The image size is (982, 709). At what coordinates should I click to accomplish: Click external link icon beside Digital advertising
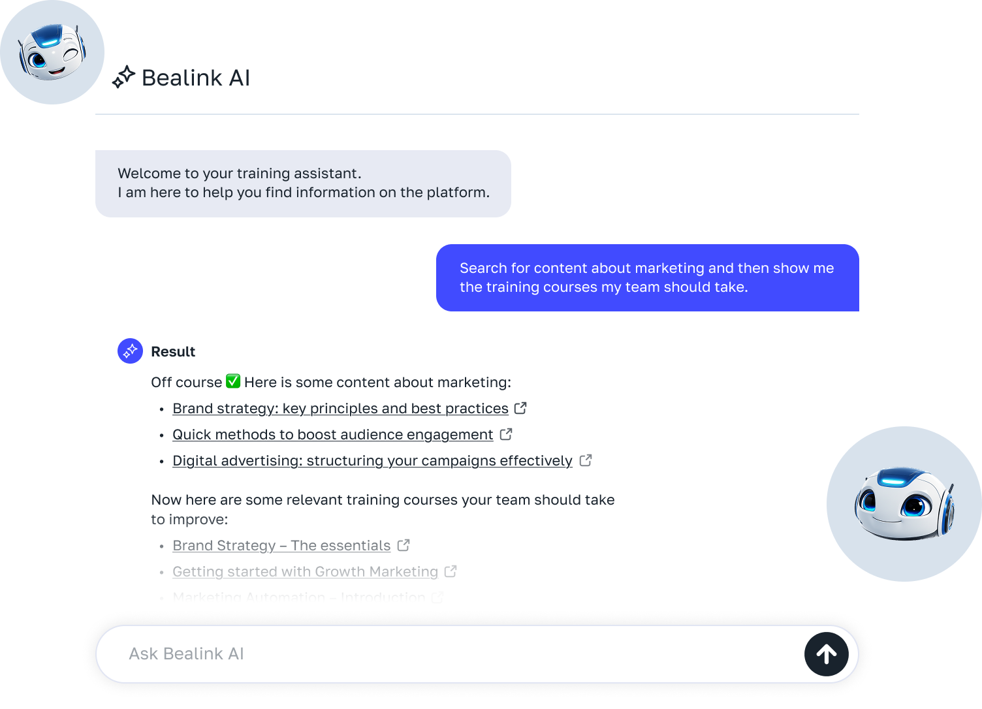(586, 460)
